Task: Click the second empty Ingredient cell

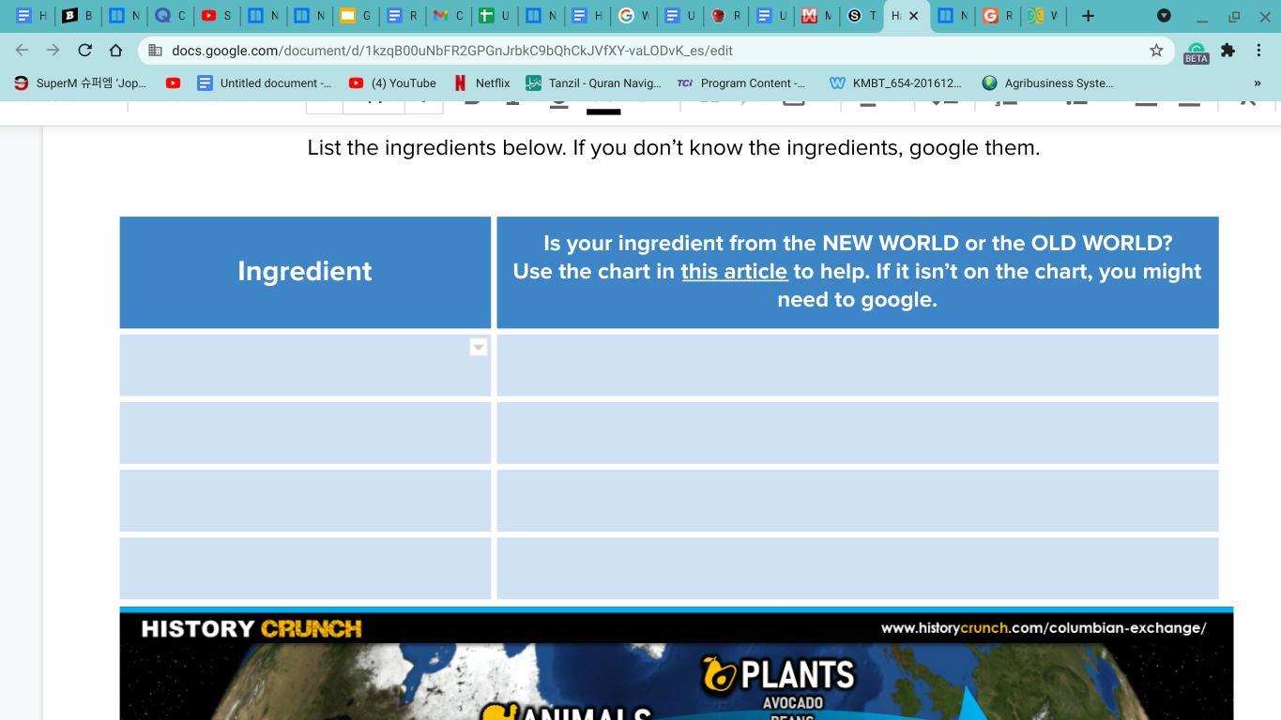Action: (305, 433)
